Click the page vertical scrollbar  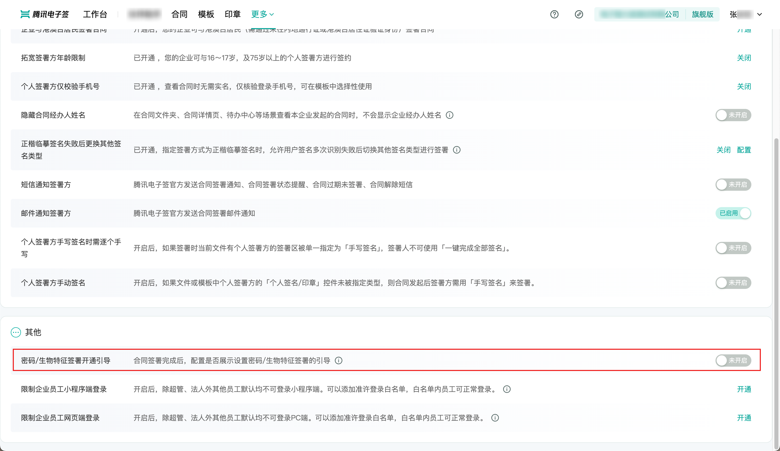pos(776,294)
